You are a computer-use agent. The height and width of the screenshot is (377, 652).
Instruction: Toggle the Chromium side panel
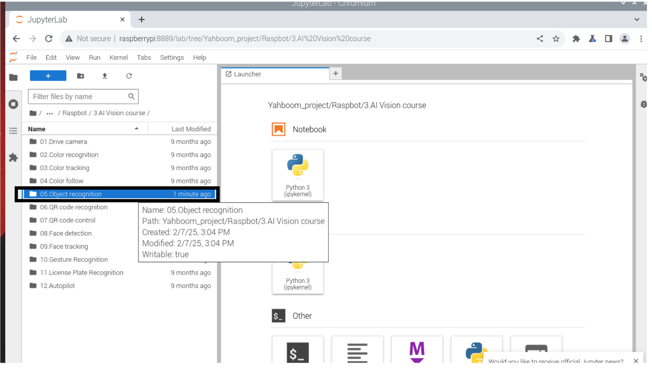tap(608, 39)
